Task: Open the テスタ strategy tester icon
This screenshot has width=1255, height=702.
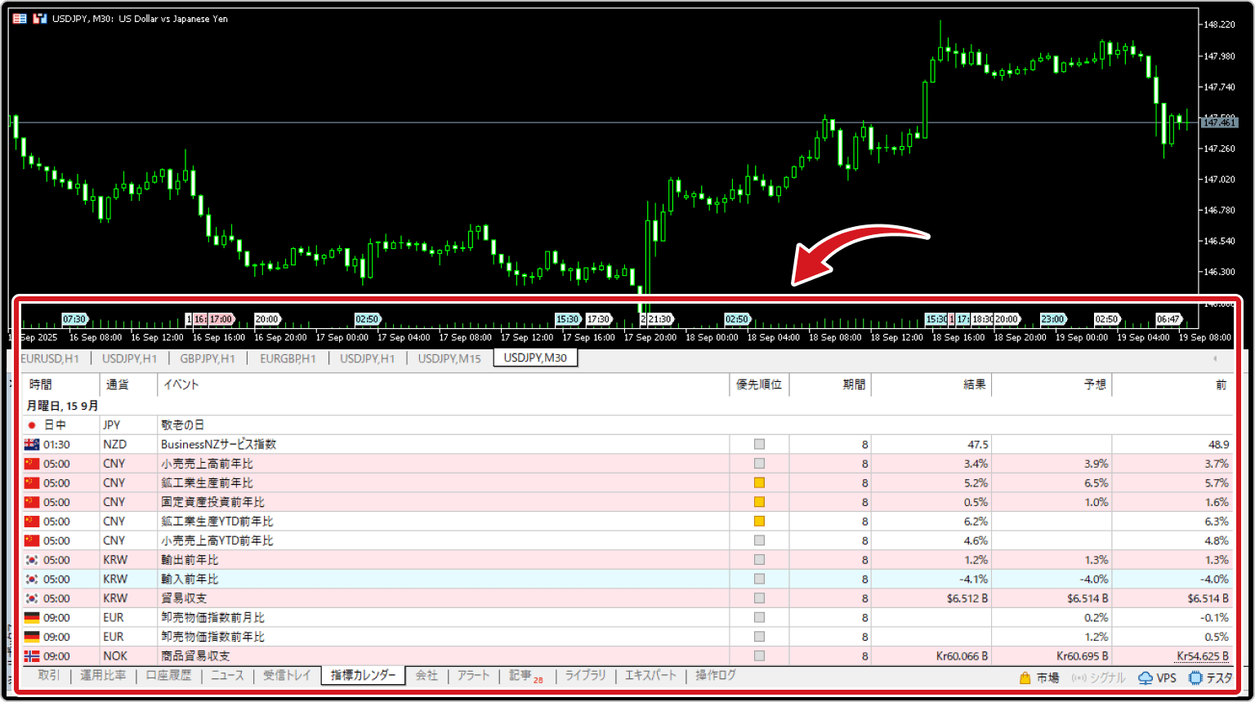Action: (x=1195, y=678)
